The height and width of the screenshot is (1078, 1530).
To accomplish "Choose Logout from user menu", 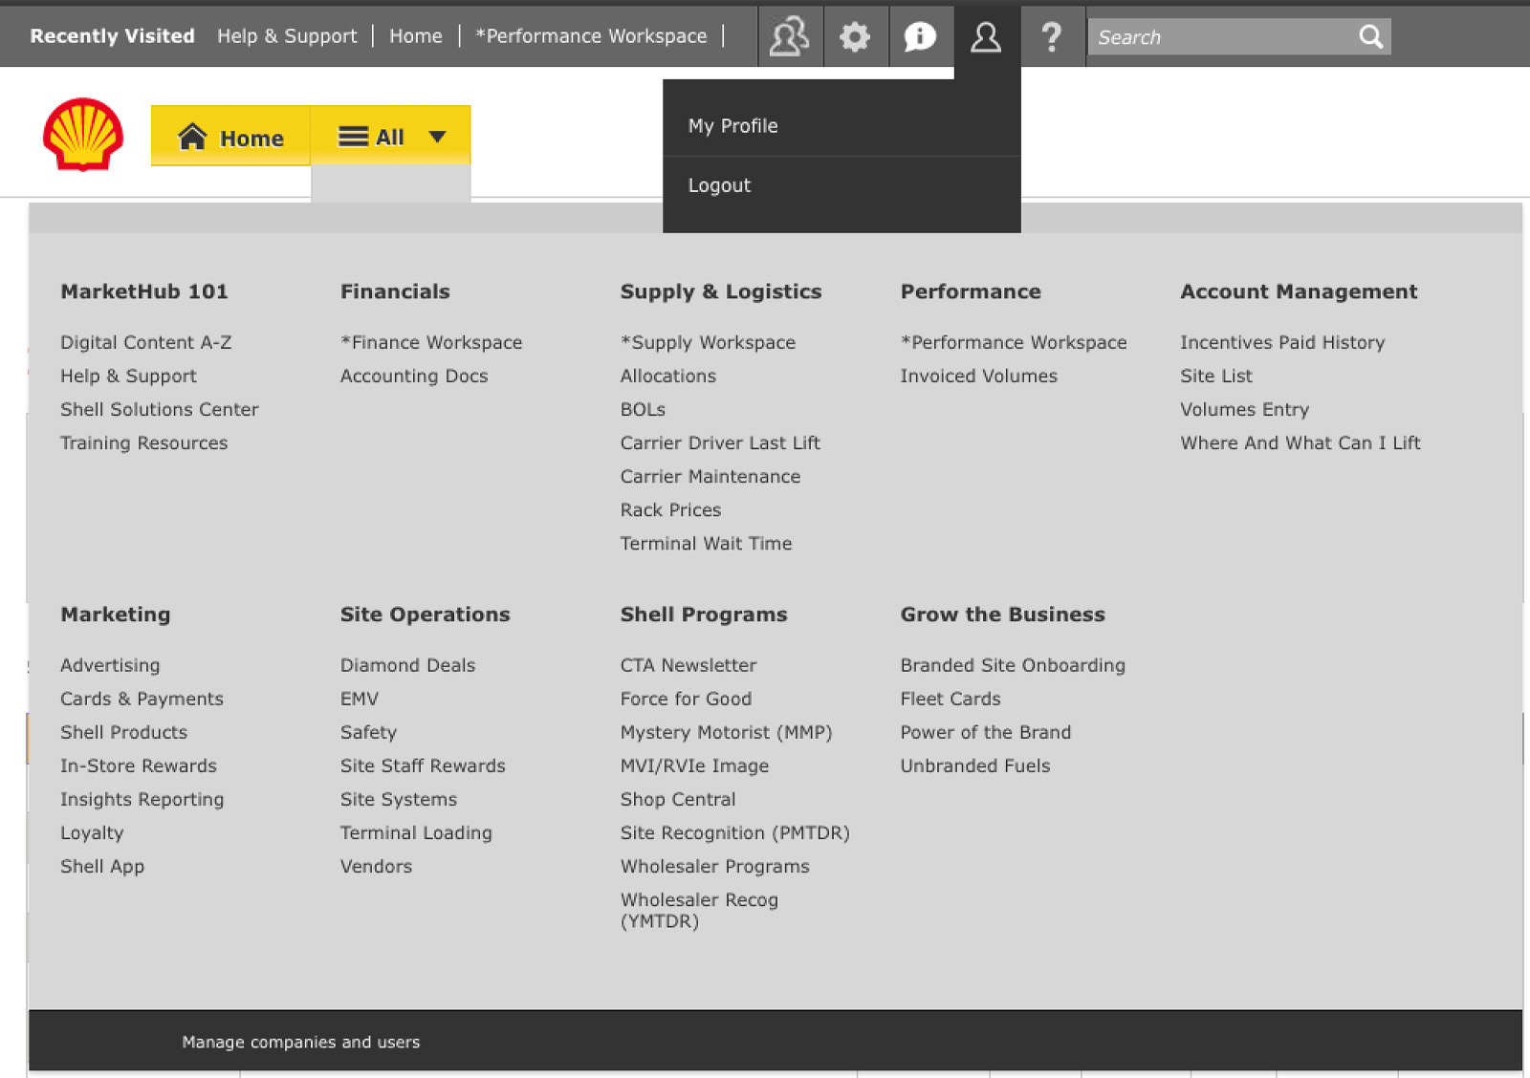I will (x=719, y=185).
